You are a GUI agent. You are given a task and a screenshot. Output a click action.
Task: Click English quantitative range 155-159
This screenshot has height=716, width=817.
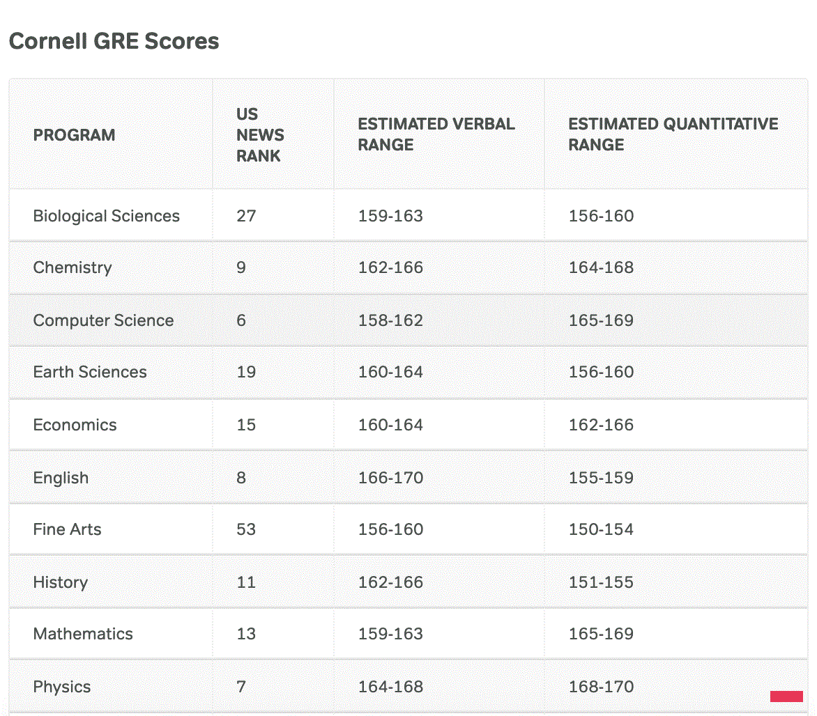pyautogui.click(x=601, y=478)
